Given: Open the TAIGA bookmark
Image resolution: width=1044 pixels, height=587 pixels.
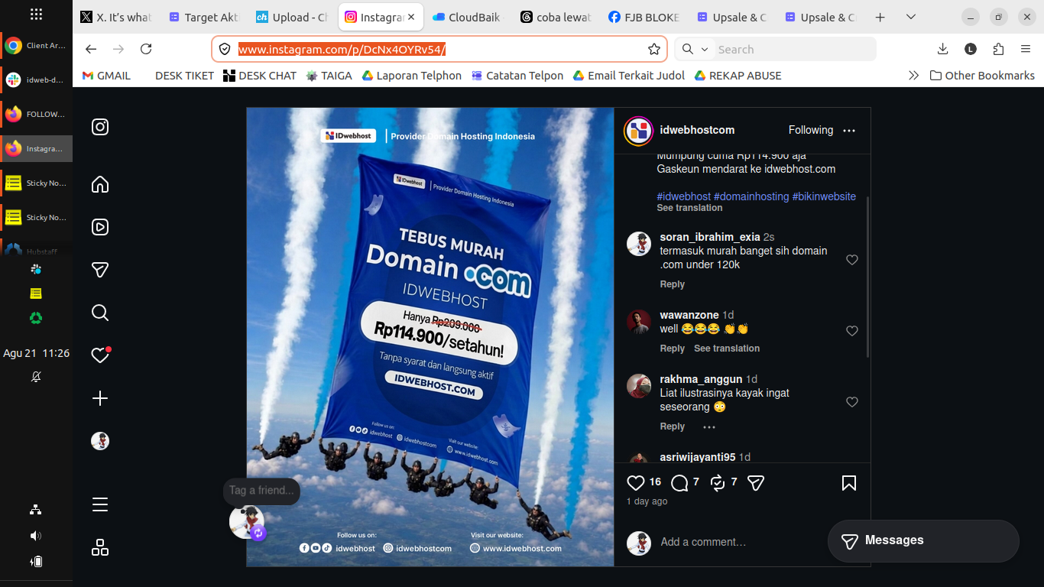Looking at the screenshot, I should tap(329, 76).
